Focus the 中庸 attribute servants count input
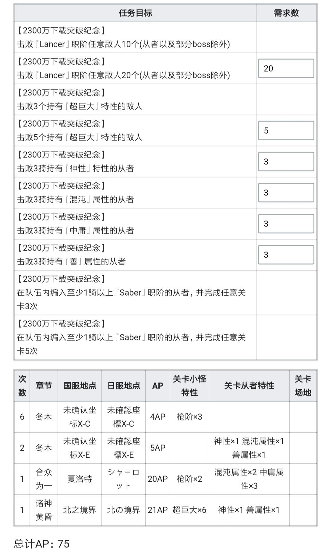 coord(286,224)
